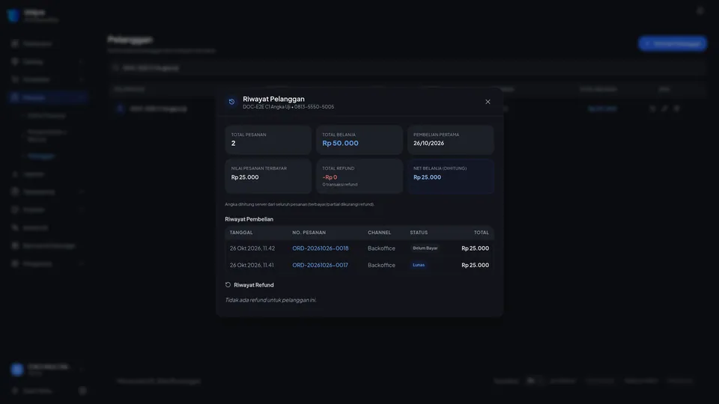Viewport: 719px width, 404px height.
Task: Click the date 26 Okt 2026, 11.42
Action: click(x=252, y=248)
